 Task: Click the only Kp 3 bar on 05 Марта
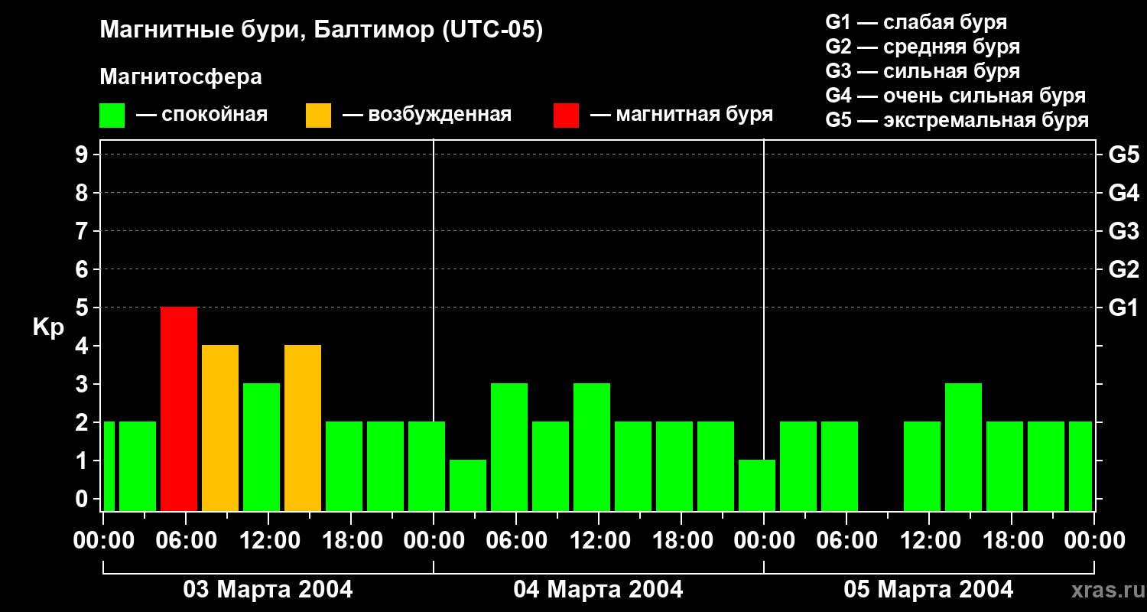point(963,448)
